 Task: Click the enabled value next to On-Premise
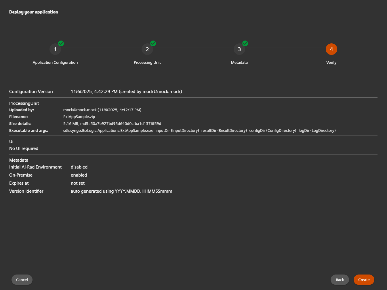[x=79, y=175]
